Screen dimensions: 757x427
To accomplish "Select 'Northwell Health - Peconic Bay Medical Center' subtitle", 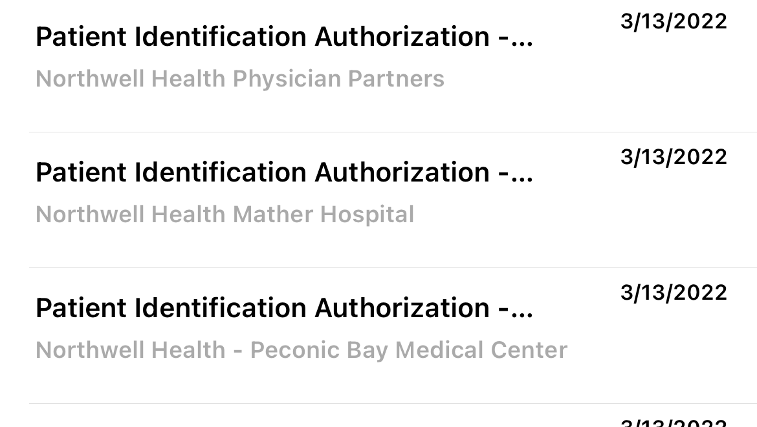I will click(301, 350).
